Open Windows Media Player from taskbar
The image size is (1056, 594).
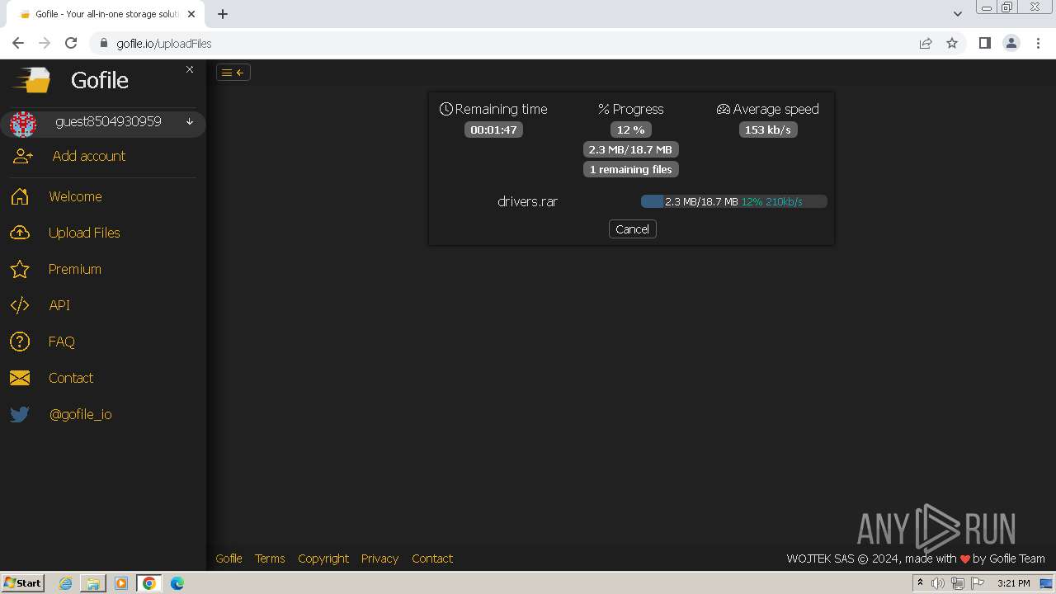121,583
